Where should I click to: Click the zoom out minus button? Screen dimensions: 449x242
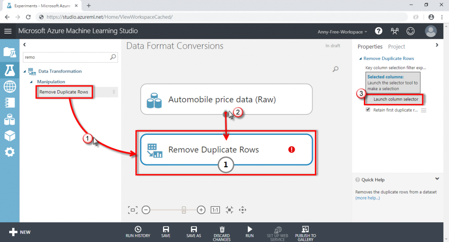point(146,210)
